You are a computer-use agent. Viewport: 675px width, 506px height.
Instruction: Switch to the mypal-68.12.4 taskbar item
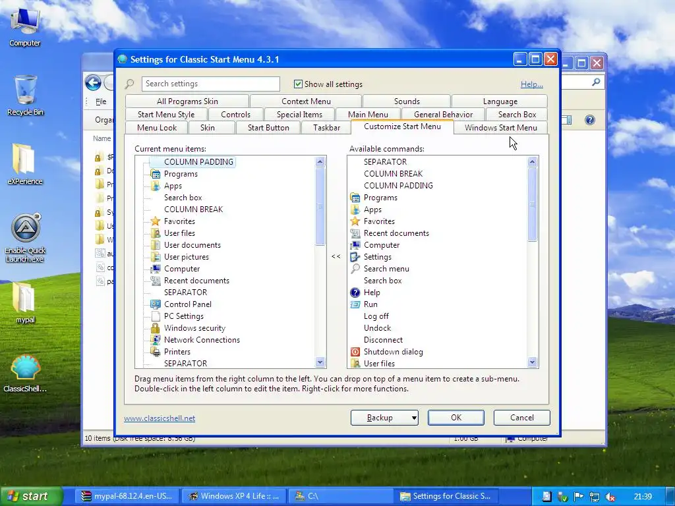(x=127, y=496)
